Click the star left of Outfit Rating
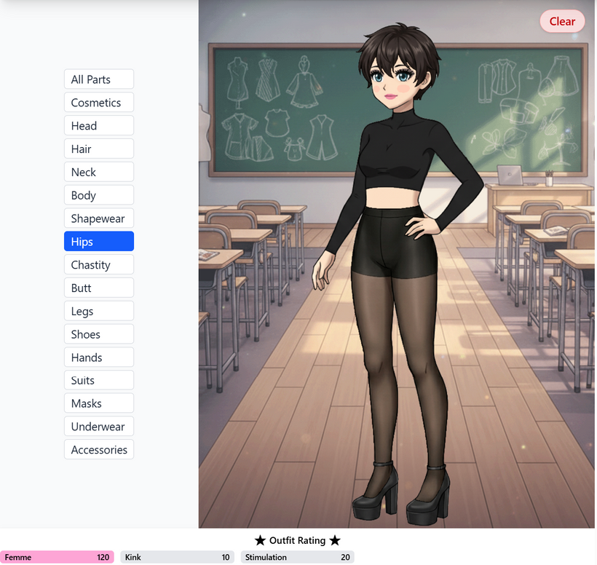This screenshot has height=565, width=597. click(260, 540)
